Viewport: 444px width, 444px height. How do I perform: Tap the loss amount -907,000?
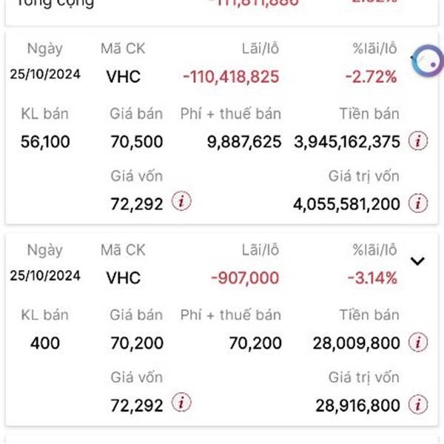coord(245,278)
